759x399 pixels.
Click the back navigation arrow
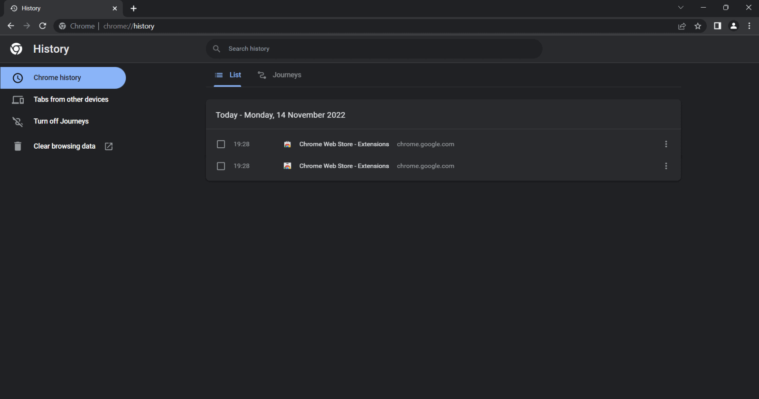11,26
